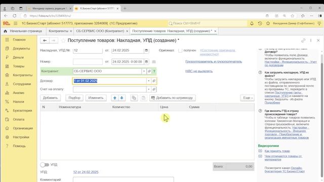Image resolution: width=324 pixels, height=182 pixels.
Task: Move row down with blue down arrow
Action: [121, 98]
